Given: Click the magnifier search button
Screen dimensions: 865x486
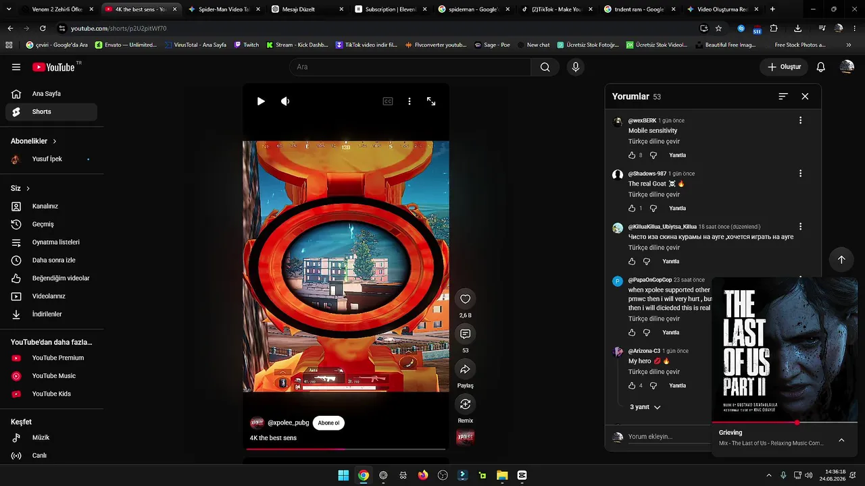Looking at the screenshot, I should tap(545, 67).
